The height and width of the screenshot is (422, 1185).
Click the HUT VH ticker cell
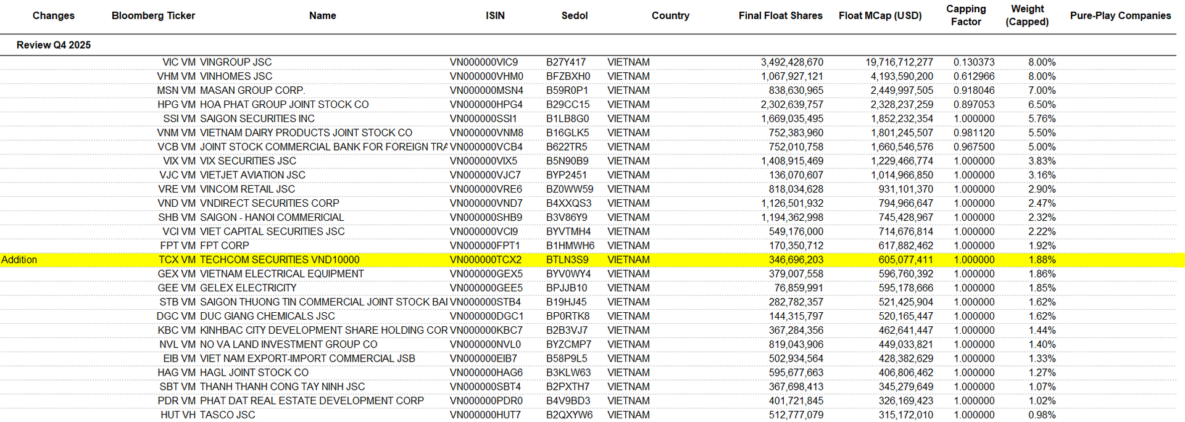178,415
